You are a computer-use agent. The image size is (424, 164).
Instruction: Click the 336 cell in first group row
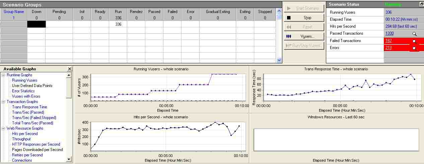(x=118, y=24)
